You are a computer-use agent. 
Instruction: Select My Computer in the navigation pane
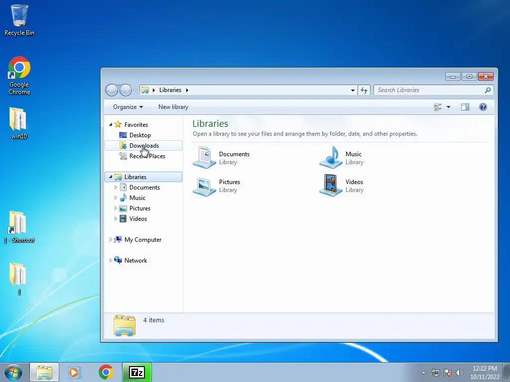click(143, 240)
